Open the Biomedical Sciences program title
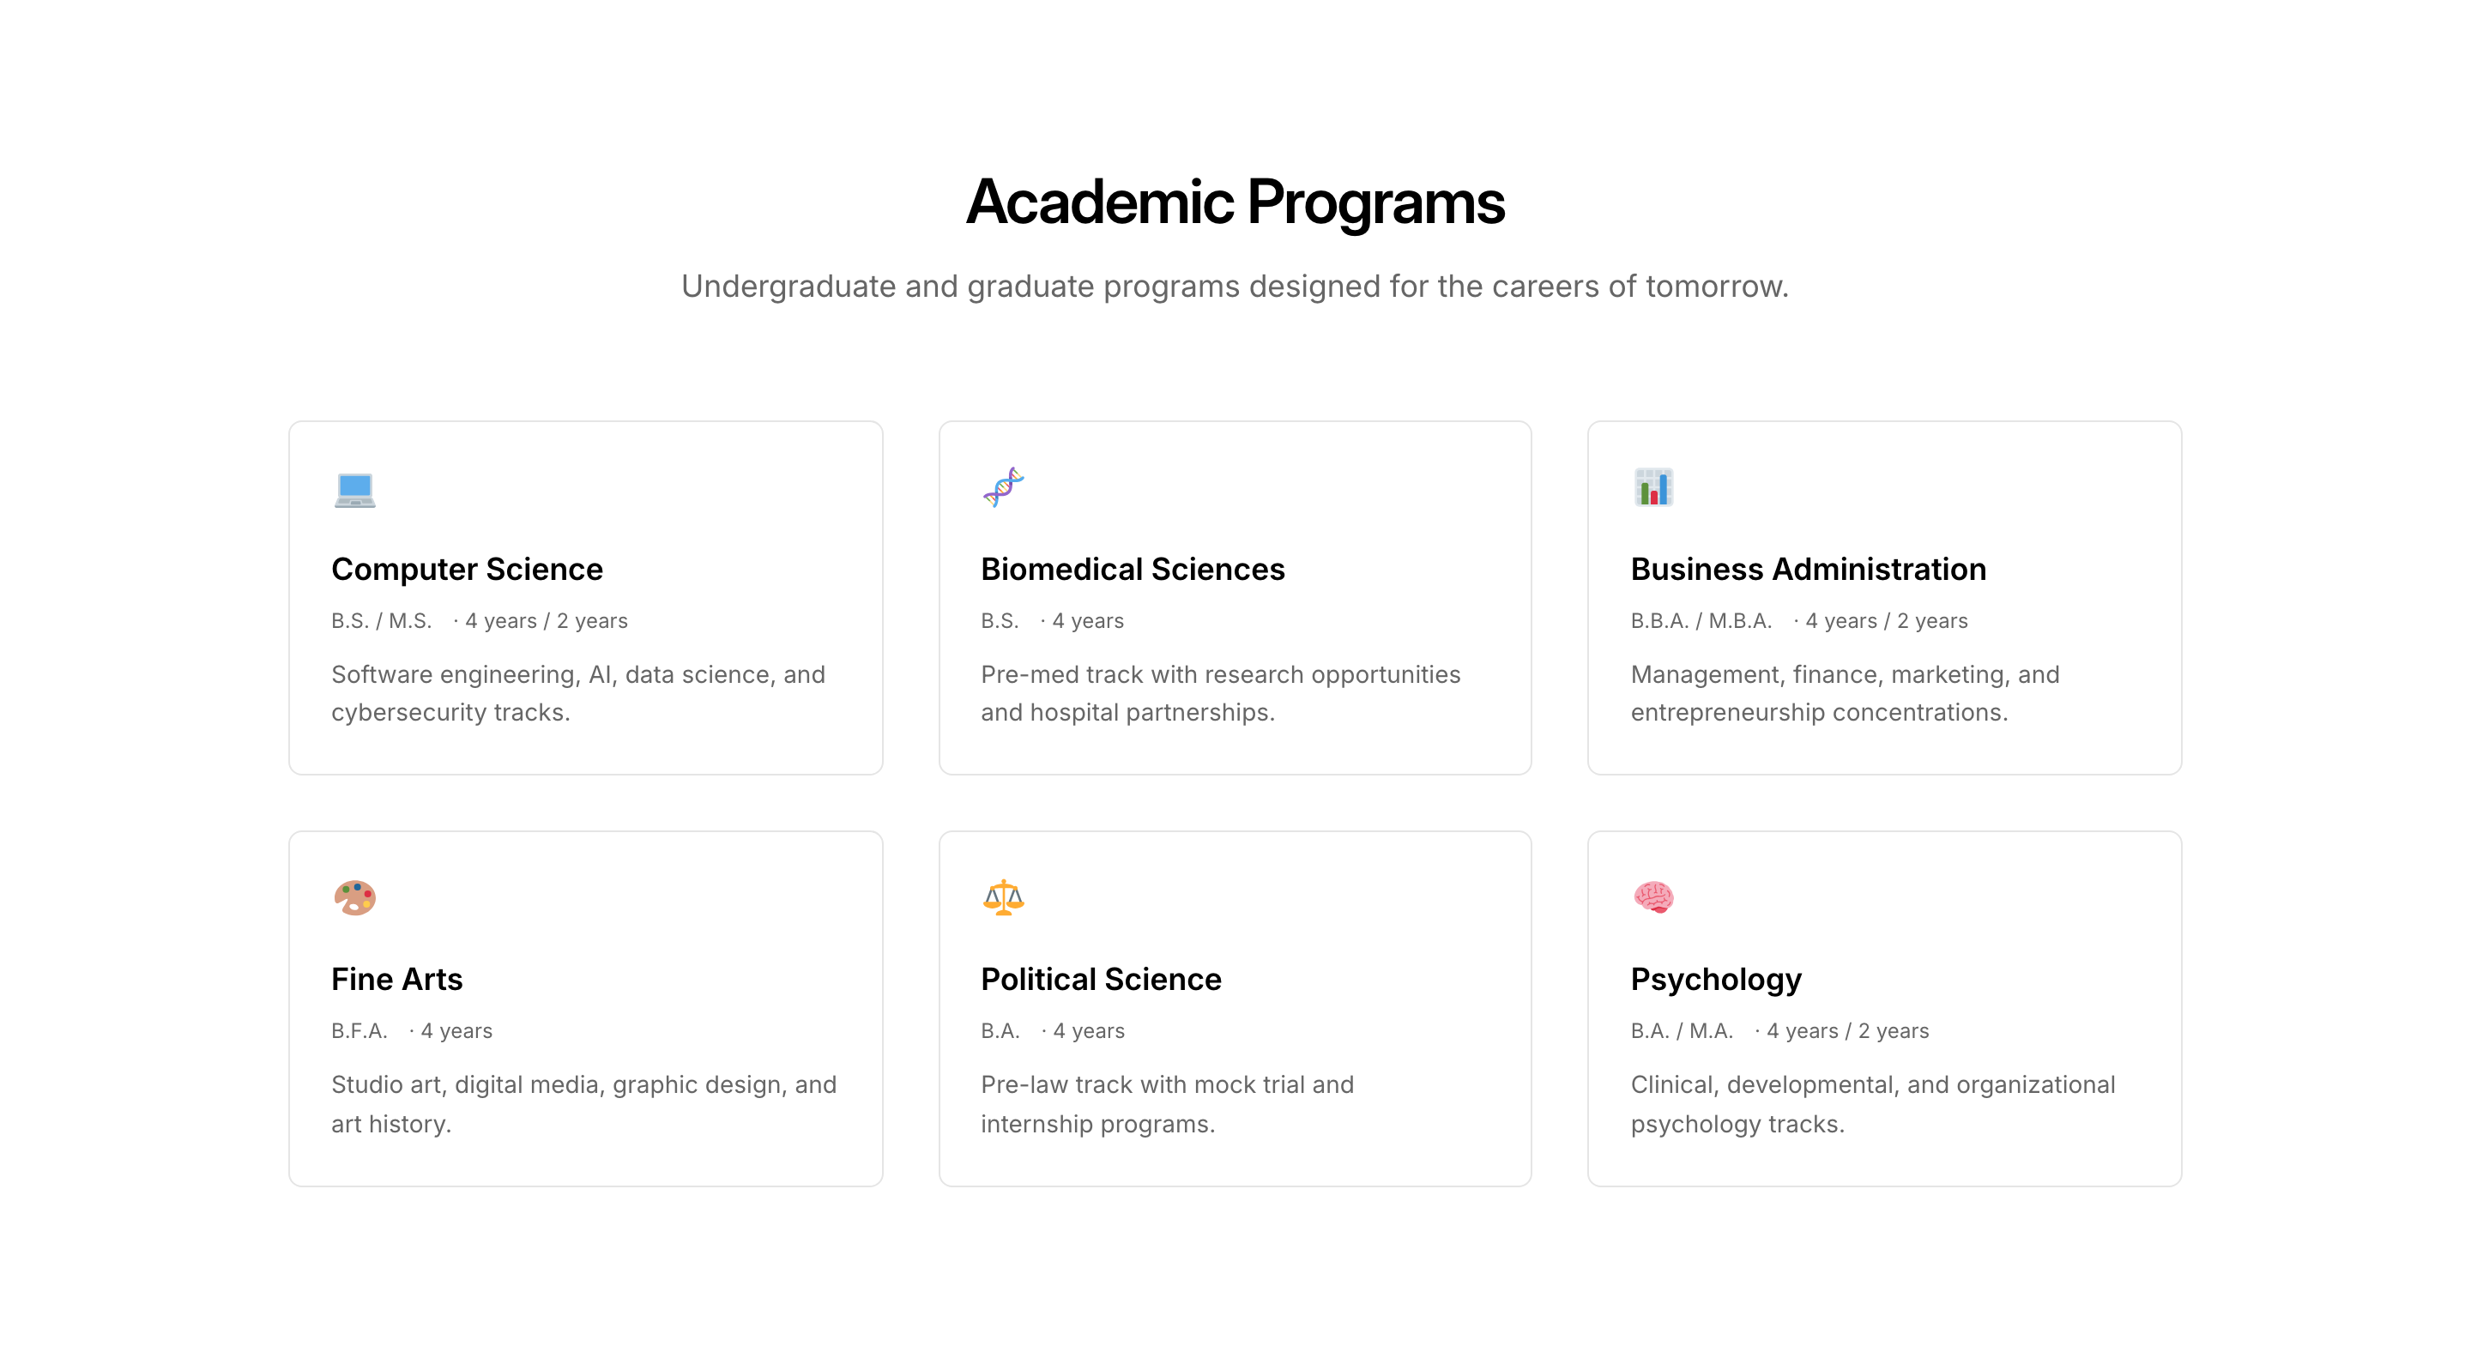Viewport: 2471px width, 1352px height. click(1132, 569)
